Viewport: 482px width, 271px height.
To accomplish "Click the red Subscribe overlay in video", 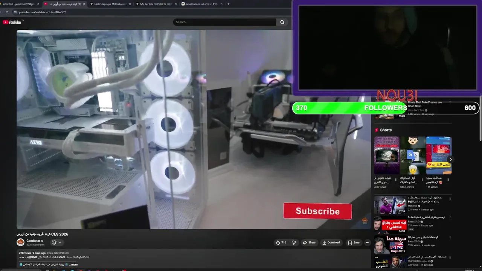I will 317,211.
